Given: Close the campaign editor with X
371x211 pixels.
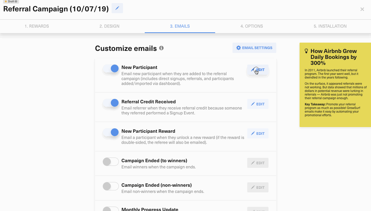Looking at the screenshot, I should (x=362, y=9).
